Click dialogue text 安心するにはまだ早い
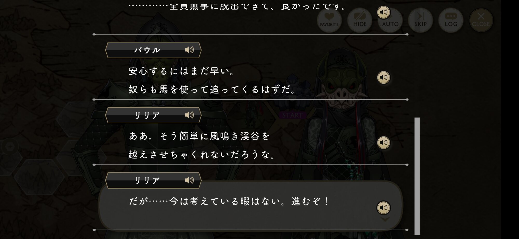This screenshot has width=519, height=239. pyautogui.click(x=182, y=71)
